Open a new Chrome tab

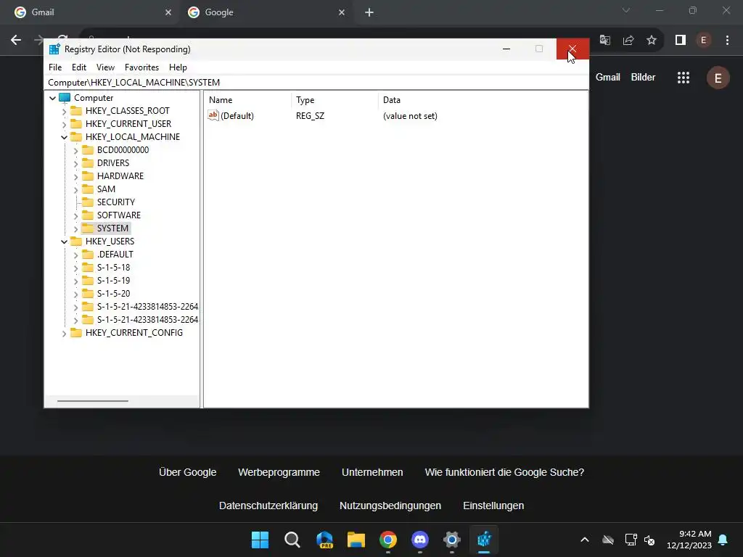tap(369, 12)
